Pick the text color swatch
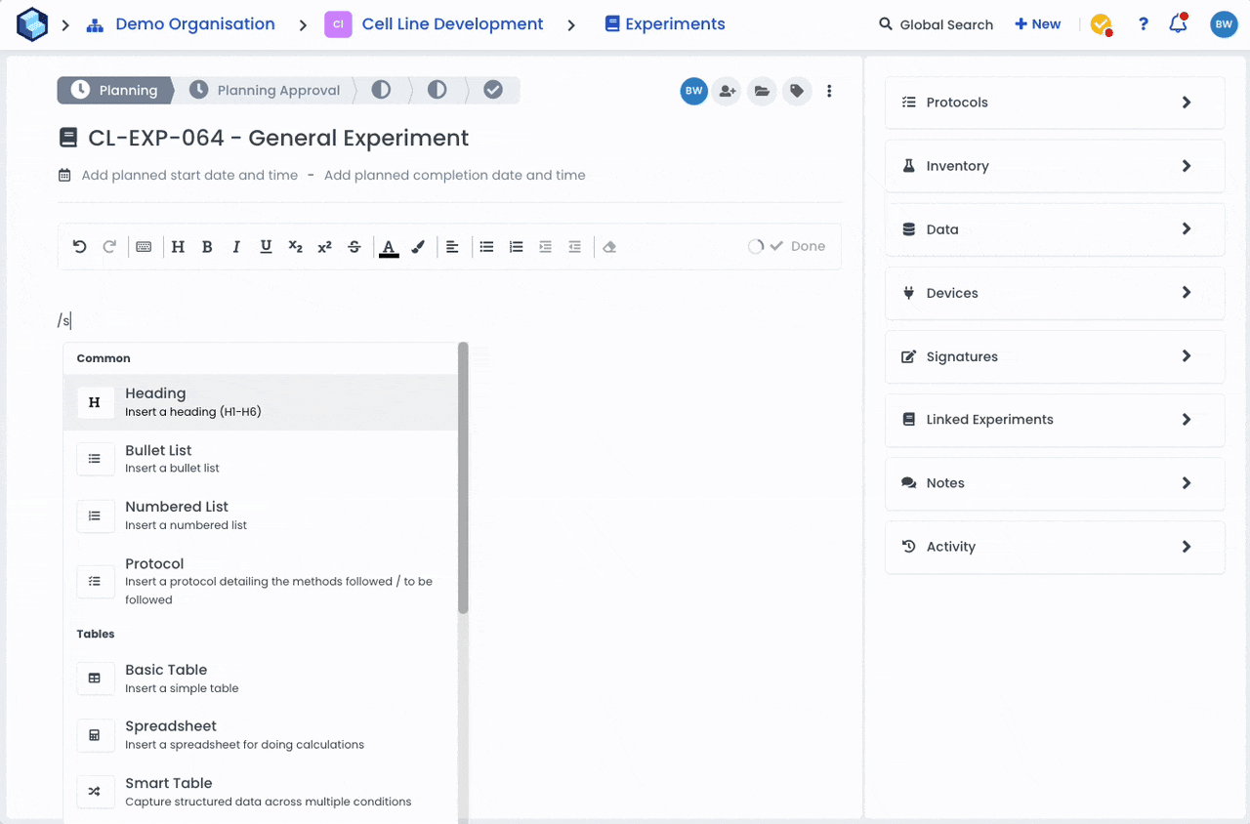Screen dimensions: 1250x824 pyautogui.click(x=389, y=248)
